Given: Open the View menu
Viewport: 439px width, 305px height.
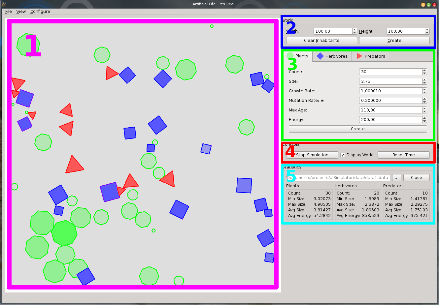Looking at the screenshot, I should pyautogui.click(x=21, y=12).
